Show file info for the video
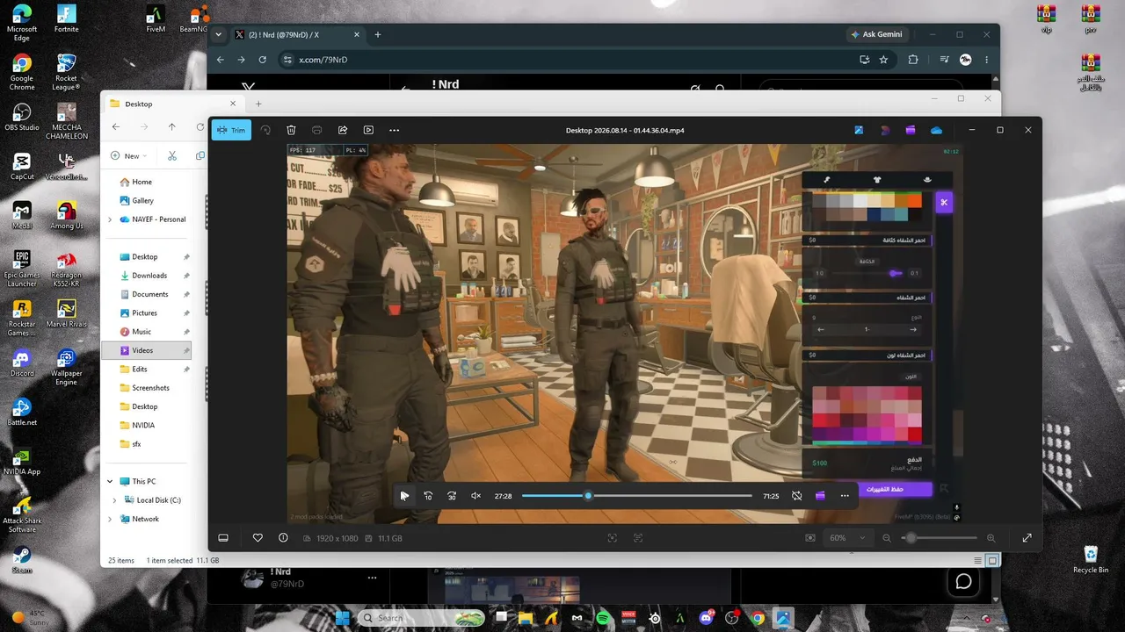This screenshot has width=1125, height=632. point(283,538)
